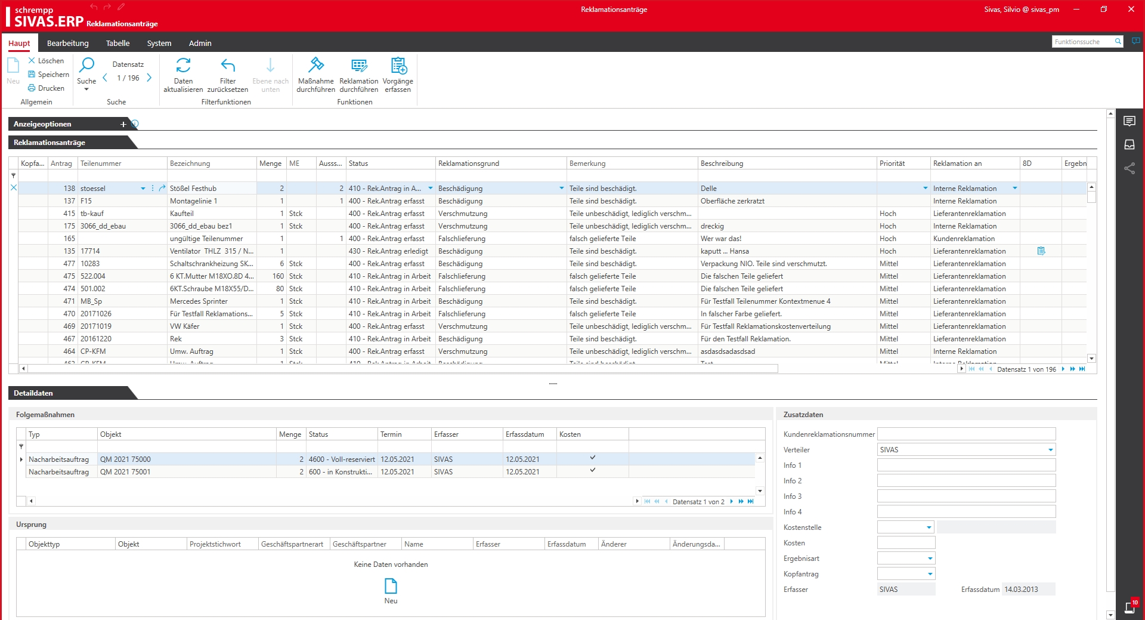Open the Ergebnisart dropdown
1145x620 pixels.
click(930, 559)
